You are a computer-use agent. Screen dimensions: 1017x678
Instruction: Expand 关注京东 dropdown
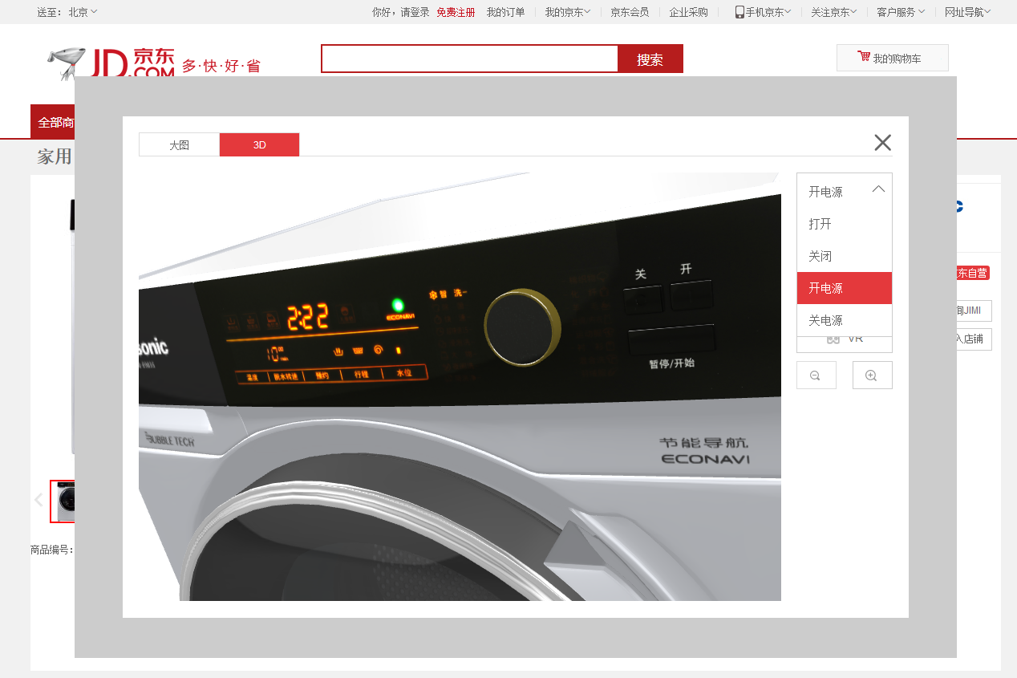[x=834, y=12]
